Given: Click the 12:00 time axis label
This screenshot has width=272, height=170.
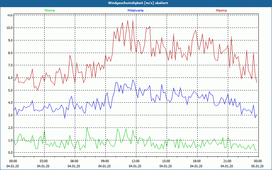Looking at the screenshot, I should tap(136, 161).
